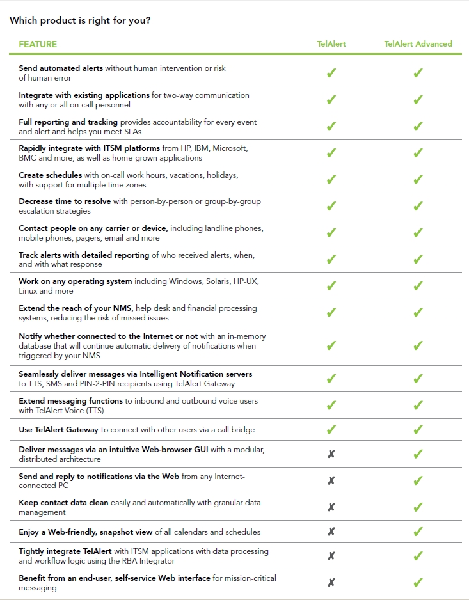Click the TelAlert X mark for Web-browser GUI

331,454
